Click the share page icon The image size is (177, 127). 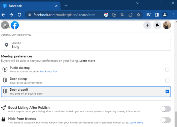point(130,15)
